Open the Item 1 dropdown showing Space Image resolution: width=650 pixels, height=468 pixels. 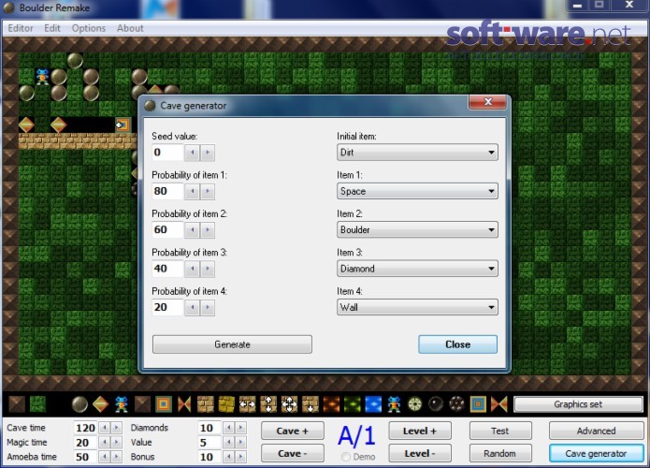coord(417,191)
